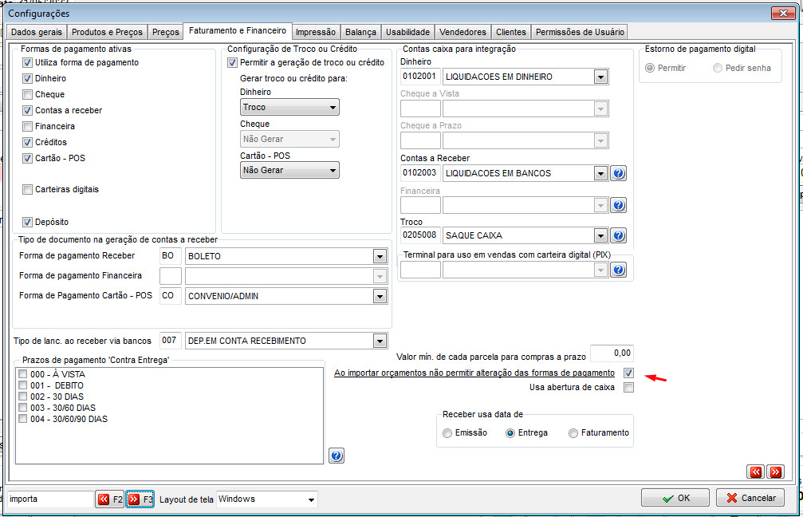Screen dimensions: 803x517
Task: Go to the next page using the red forward arrows above OK
Action: coord(776,472)
